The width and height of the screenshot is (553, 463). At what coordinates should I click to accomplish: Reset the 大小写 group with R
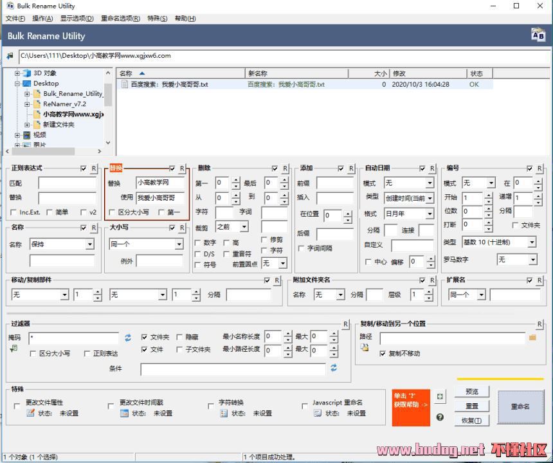181,228
